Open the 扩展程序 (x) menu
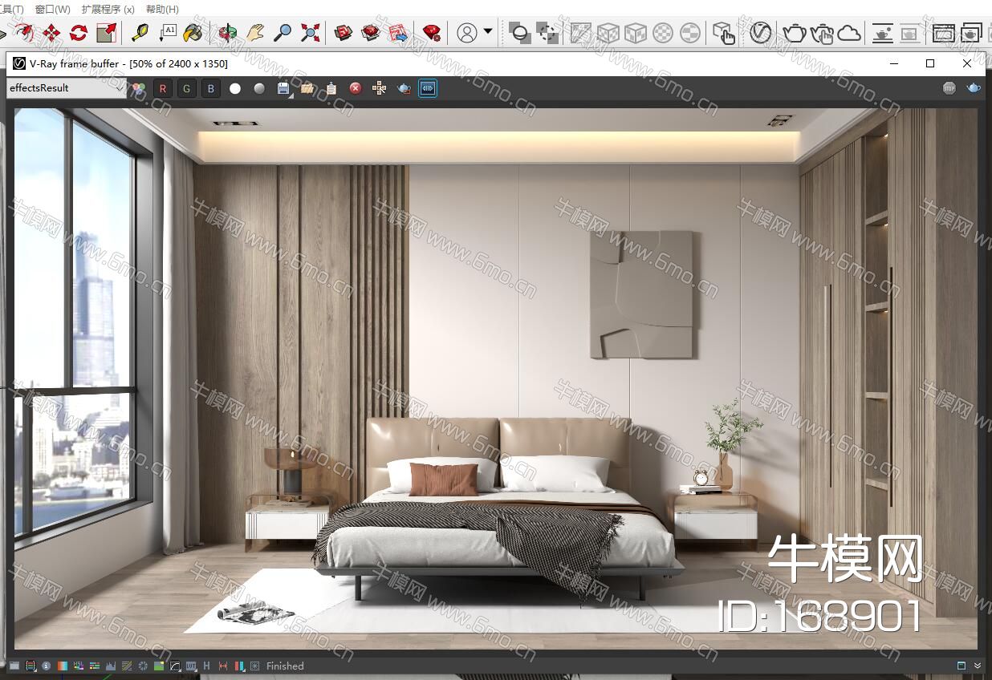The height and width of the screenshot is (680, 992). click(108, 10)
